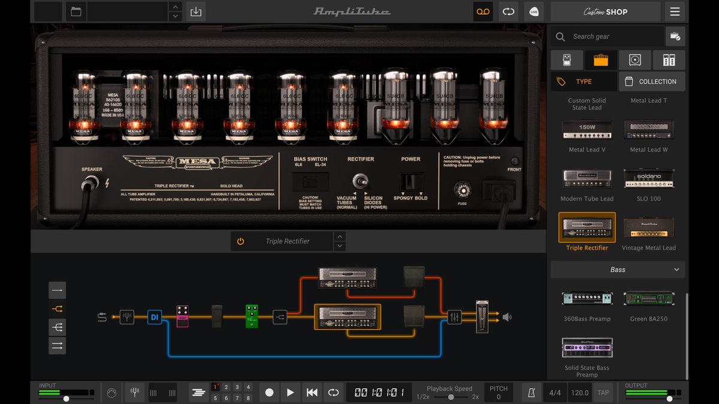Select the rack effects gear category icon
This screenshot has height=404, width=719.
[668, 60]
